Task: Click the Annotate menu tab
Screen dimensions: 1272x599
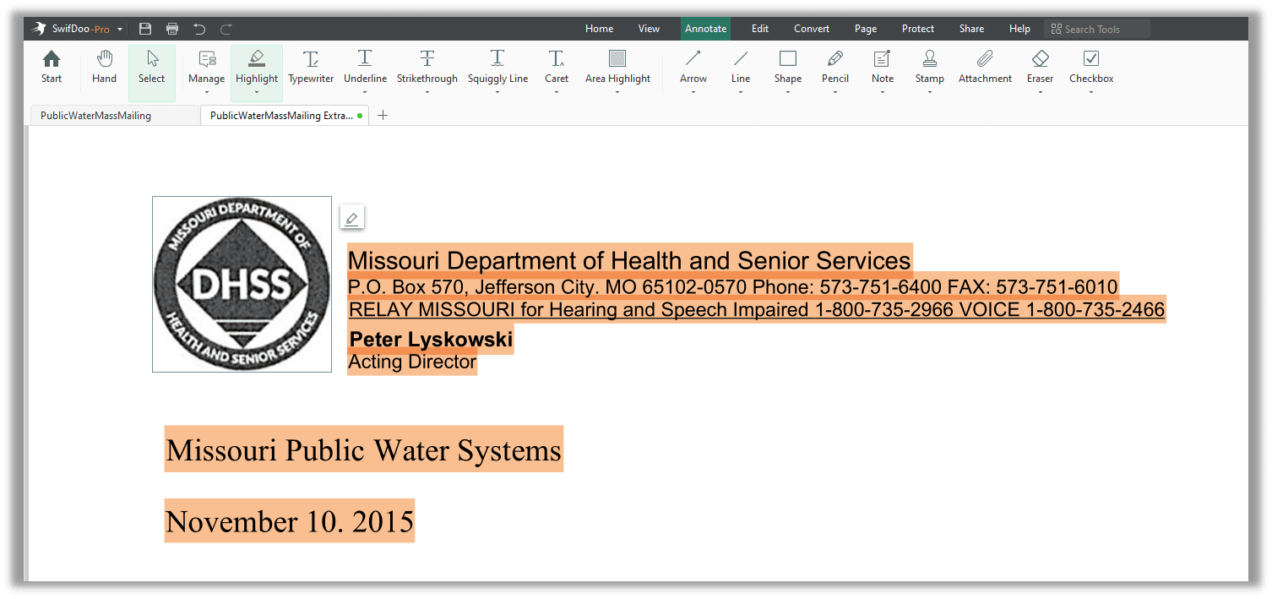Action: 706,29
